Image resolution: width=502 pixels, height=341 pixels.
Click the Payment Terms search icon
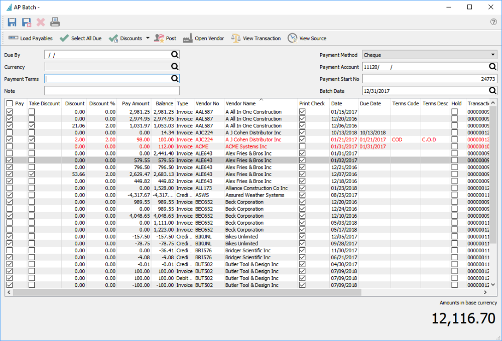tap(175, 79)
